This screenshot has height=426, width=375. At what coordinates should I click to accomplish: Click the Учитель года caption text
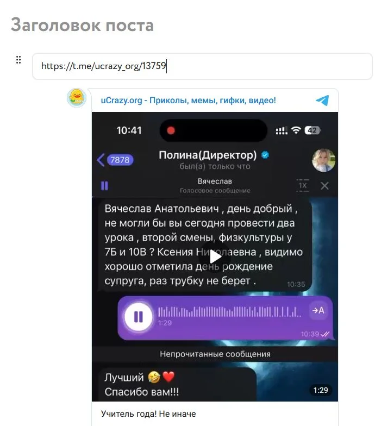(148, 414)
